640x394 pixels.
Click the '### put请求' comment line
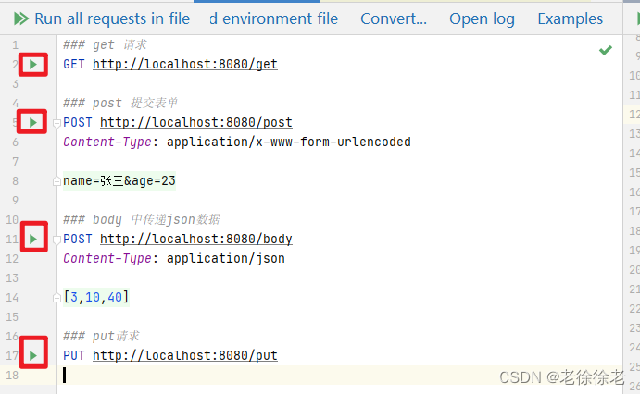(x=101, y=336)
